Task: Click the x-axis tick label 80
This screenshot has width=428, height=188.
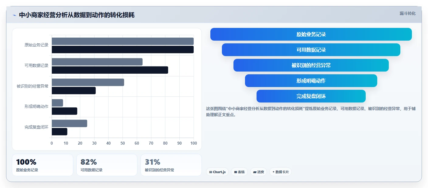Action: (165, 143)
